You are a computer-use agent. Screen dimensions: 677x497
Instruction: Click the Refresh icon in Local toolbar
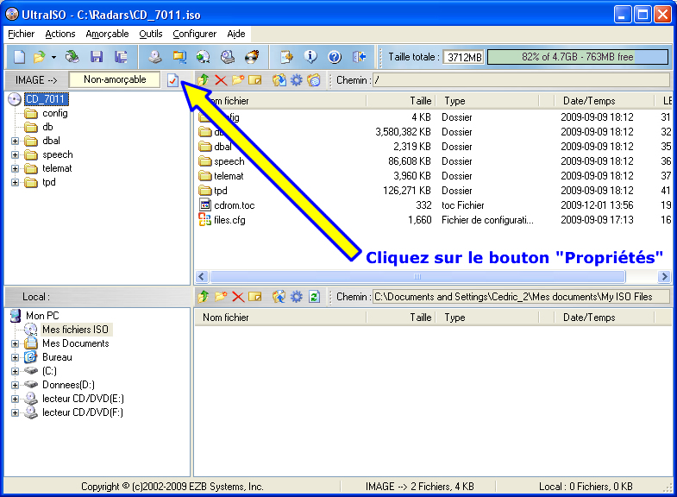pyautogui.click(x=314, y=297)
